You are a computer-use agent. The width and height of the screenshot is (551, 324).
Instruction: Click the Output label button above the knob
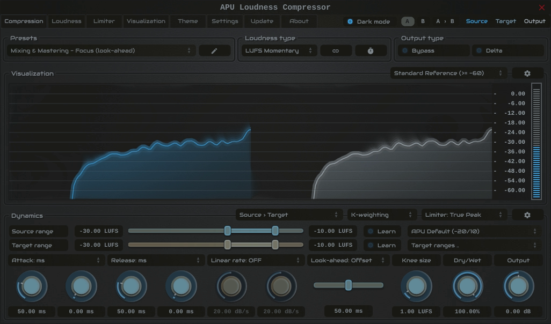coord(518,261)
